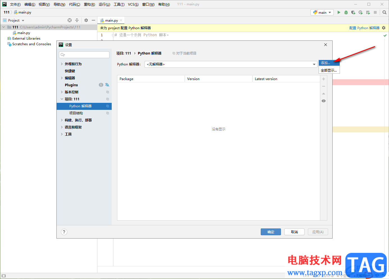Click the 取消 button
Screen dimensions: 389x279
pos(294,232)
